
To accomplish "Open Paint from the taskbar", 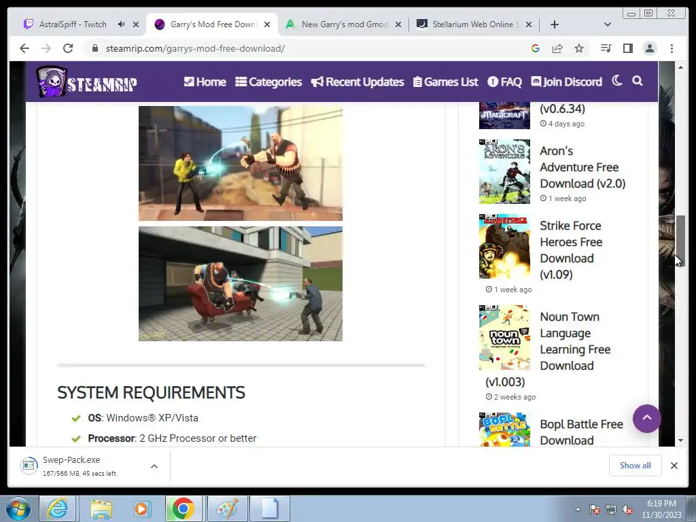I will [x=228, y=508].
